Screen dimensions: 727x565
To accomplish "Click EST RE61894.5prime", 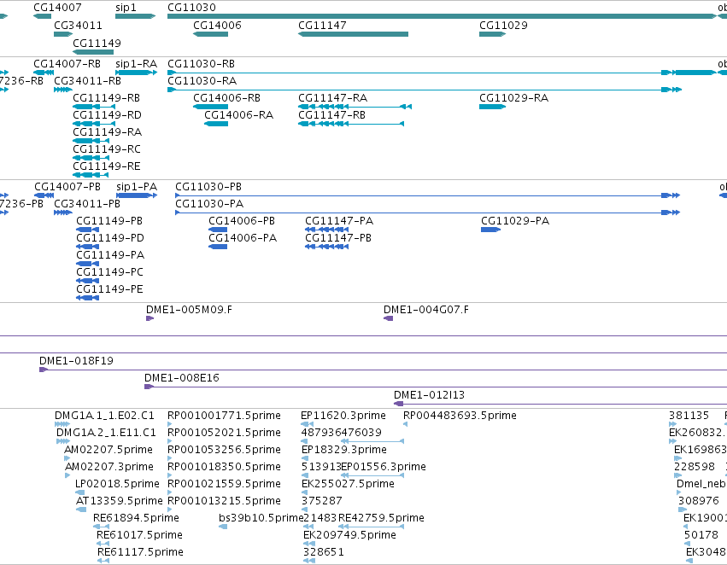I will pos(99,527).
